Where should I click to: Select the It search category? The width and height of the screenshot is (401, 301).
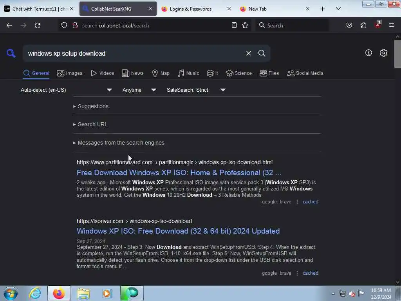[x=212, y=73]
